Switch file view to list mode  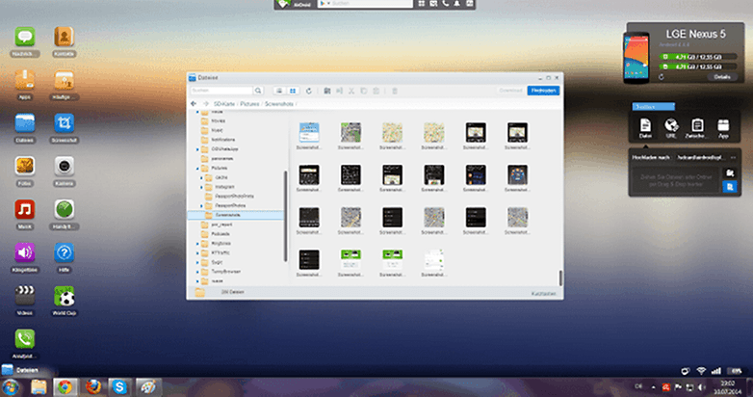click(x=279, y=91)
